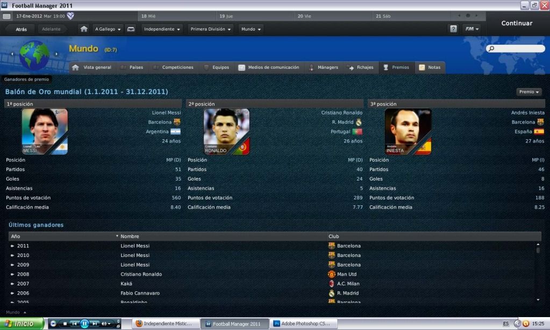Click the Adelante forward button
Viewport: 550px width, 330px height.
[51, 29]
